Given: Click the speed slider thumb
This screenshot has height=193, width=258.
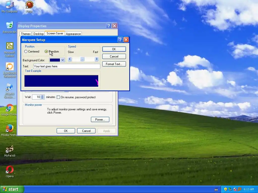Looking at the screenshot, I should pyautogui.click(x=82, y=59).
